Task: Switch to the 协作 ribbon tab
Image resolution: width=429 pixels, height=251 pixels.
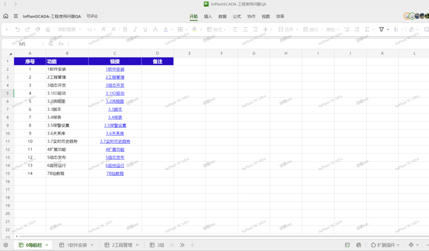Action: point(251,16)
